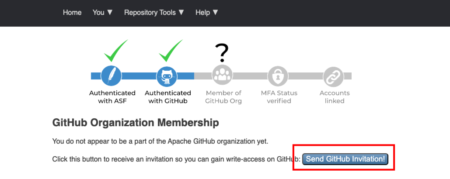Go to the Home menu item
Screen dimensions: 450x179
click(72, 12)
